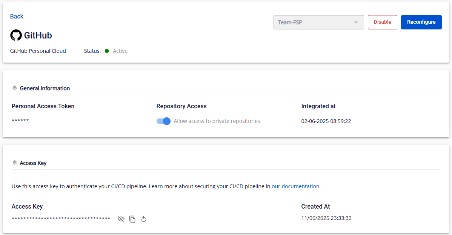
Task: Click the General Information heading
Action: 45,88
